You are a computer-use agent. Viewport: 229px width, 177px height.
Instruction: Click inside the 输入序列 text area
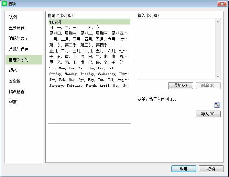coord(176,49)
